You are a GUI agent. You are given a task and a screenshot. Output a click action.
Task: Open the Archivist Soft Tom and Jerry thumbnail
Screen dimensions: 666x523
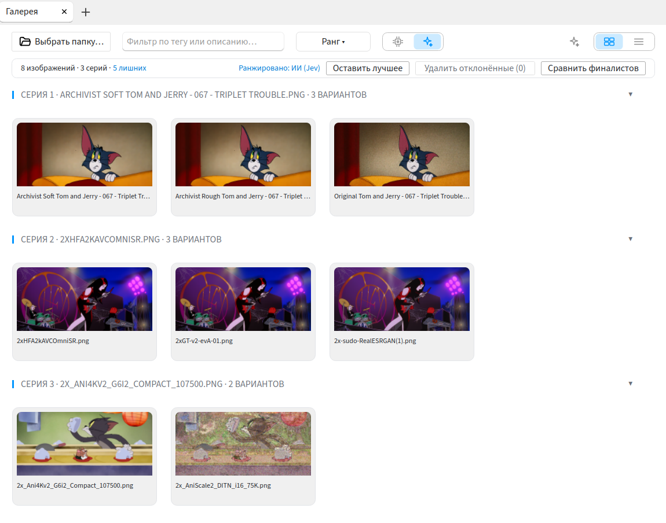(x=85, y=154)
